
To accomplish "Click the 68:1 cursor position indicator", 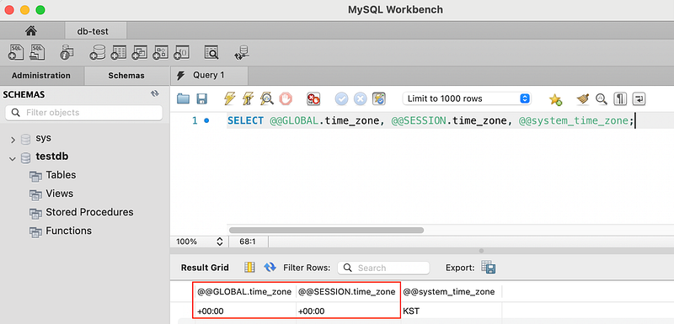I will [248, 242].
